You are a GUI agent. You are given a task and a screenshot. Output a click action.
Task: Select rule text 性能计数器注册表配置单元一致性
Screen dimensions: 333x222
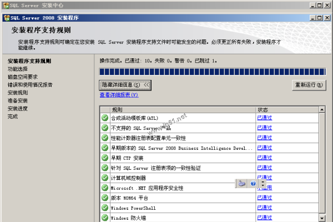coord(148,138)
